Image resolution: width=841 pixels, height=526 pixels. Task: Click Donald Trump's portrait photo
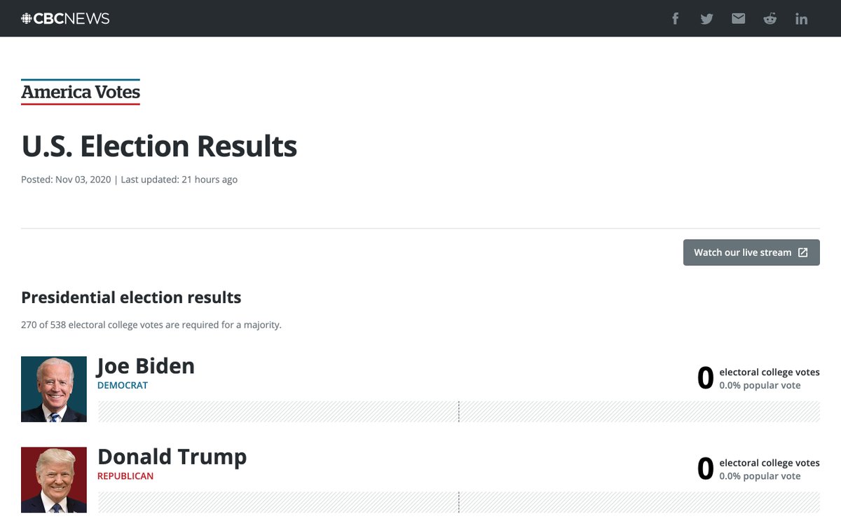pos(54,480)
